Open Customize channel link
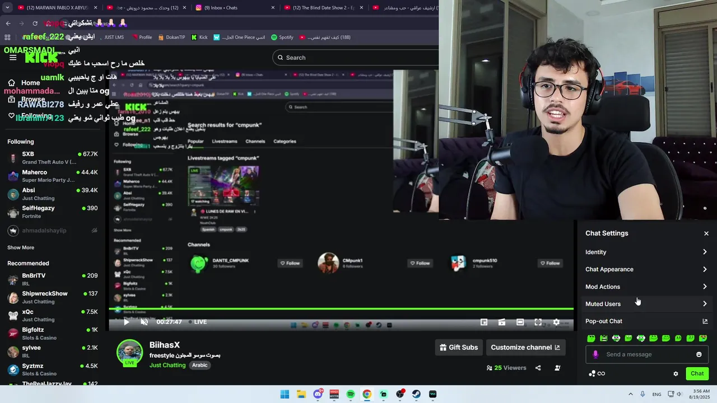This screenshot has width=717, height=403. (525, 348)
